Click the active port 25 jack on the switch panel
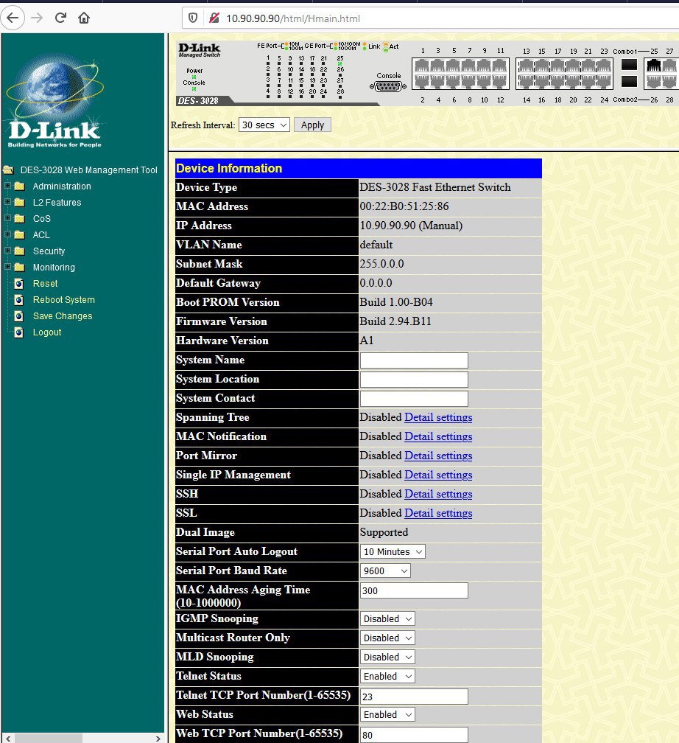Screen dimensions: 679x743 coord(653,66)
